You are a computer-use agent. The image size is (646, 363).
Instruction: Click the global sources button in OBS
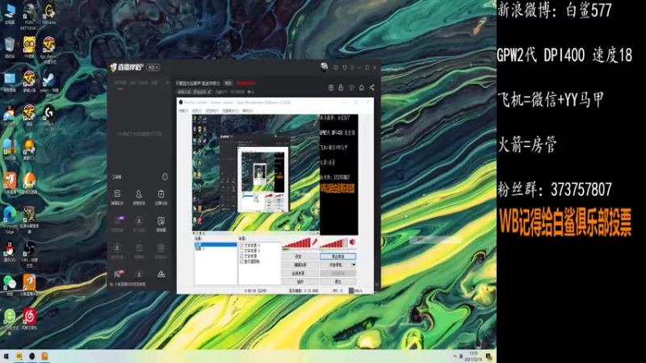300,273
